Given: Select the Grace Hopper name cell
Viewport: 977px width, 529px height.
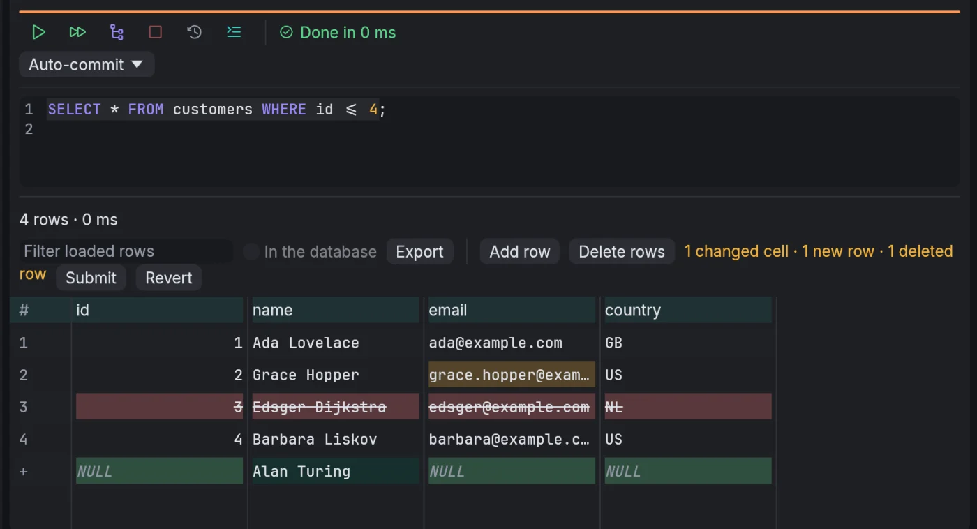Looking at the screenshot, I should pos(336,375).
